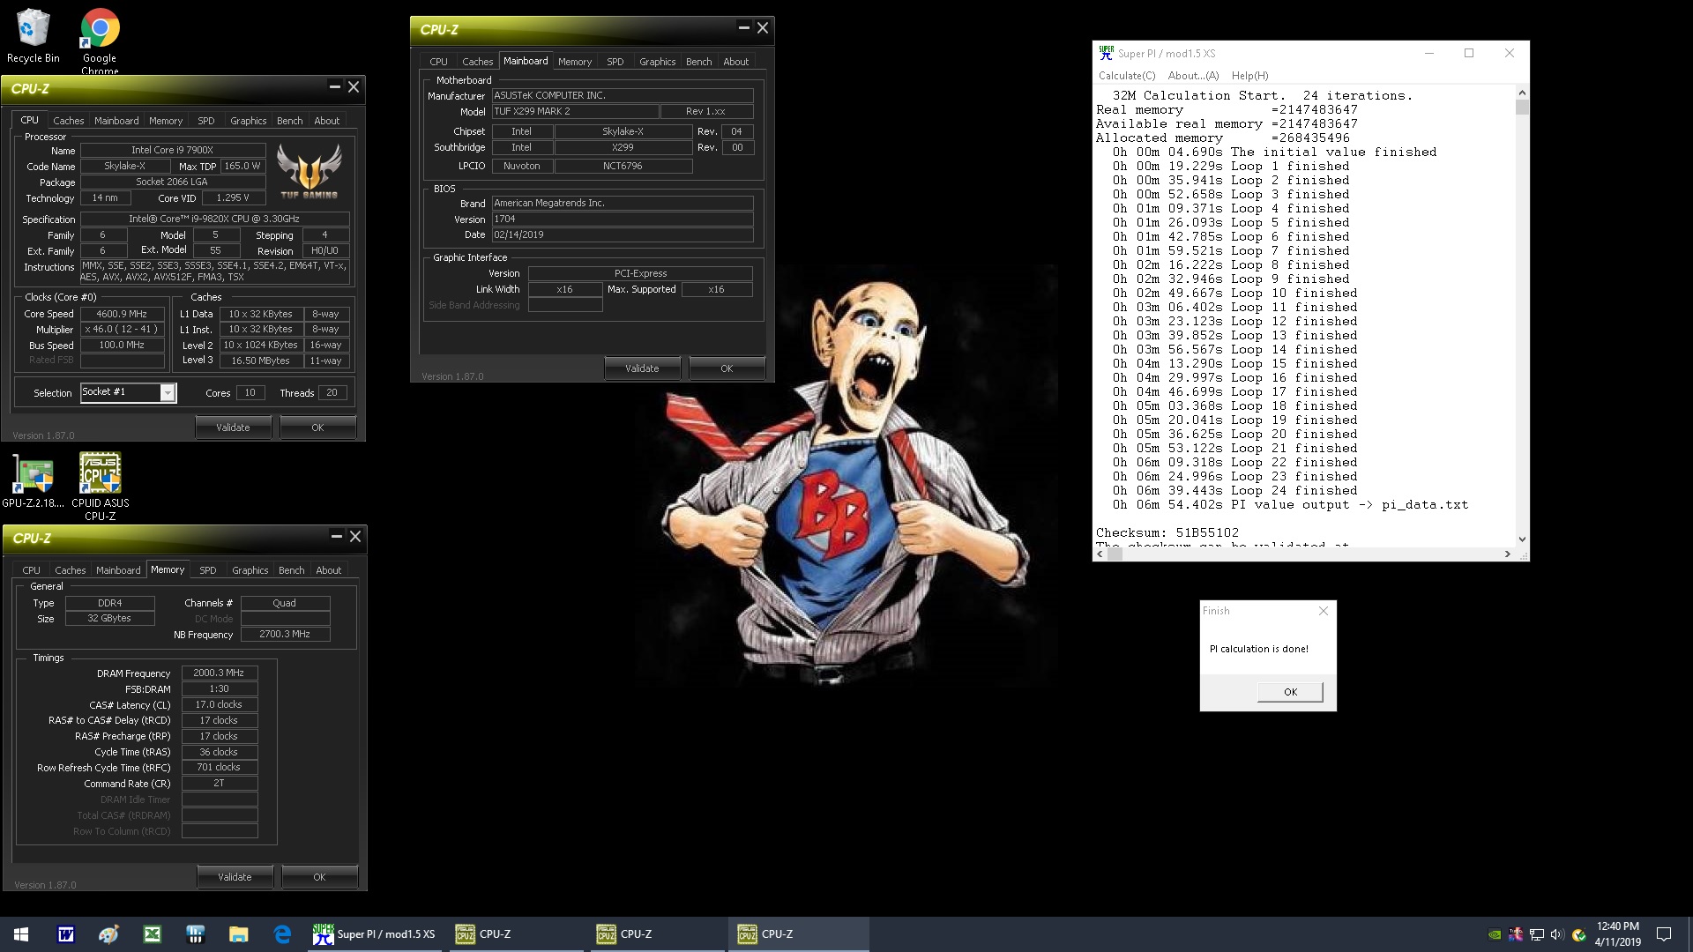The height and width of the screenshot is (952, 1693).
Task: Launch the CPUID ASUS CPU-Z desktop shortcut
Action: (101, 486)
